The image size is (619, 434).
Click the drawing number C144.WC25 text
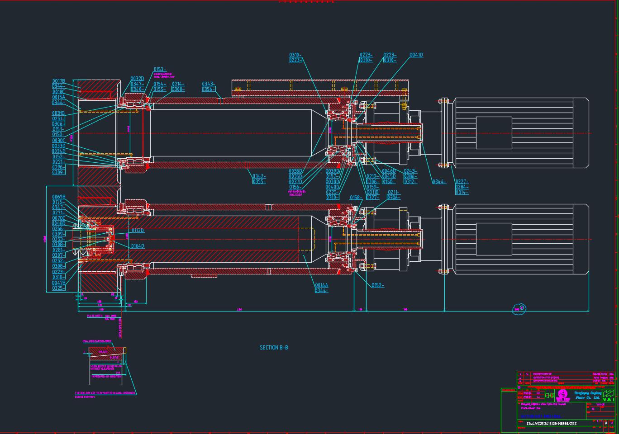551,424
